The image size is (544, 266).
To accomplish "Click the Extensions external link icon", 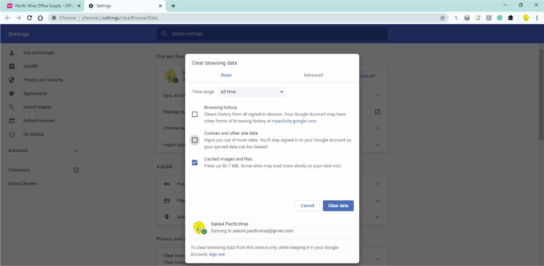I will (x=76, y=170).
